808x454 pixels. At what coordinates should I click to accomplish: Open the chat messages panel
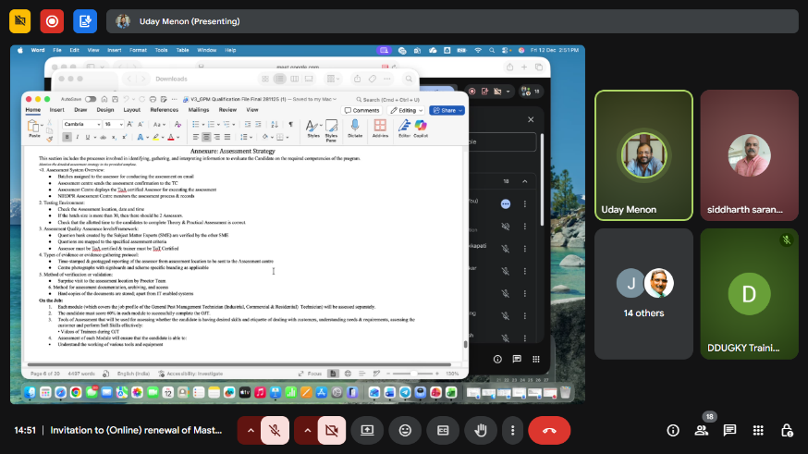[729, 430]
